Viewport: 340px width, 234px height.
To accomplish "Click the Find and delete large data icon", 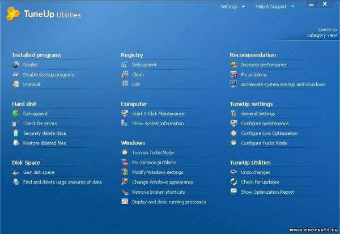I will point(16,182).
